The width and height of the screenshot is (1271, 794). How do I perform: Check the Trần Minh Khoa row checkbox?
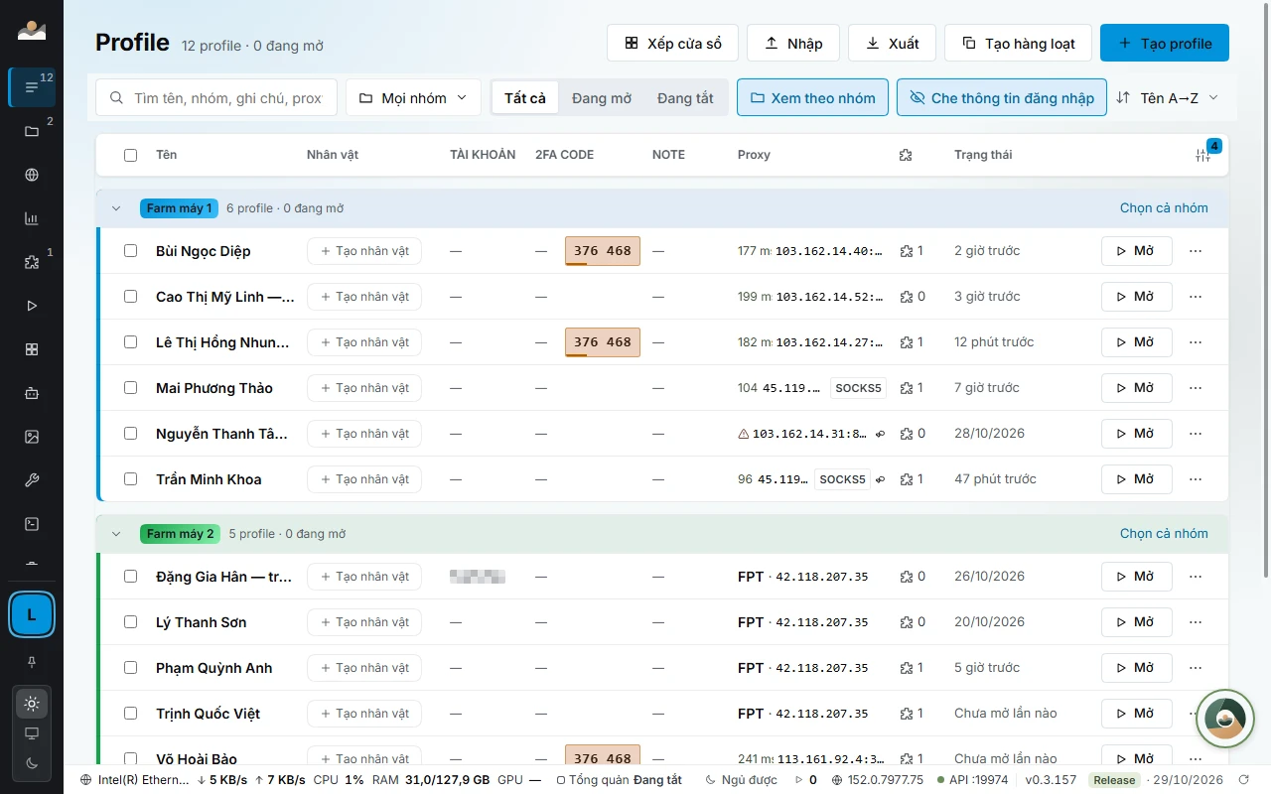coord(130,479)
